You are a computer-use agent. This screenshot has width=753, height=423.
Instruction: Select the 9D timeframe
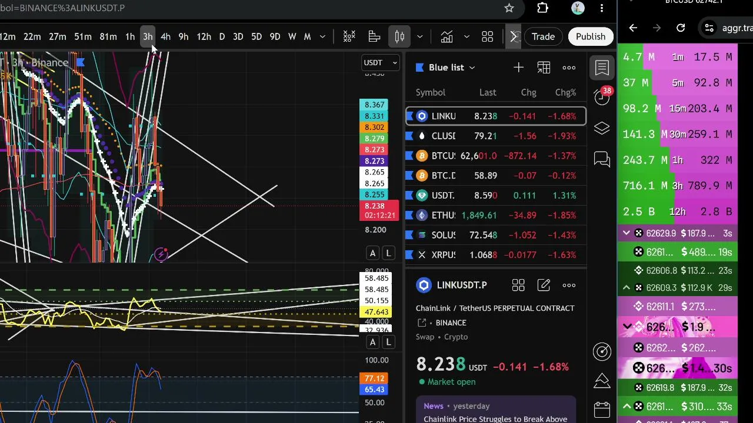275,37
